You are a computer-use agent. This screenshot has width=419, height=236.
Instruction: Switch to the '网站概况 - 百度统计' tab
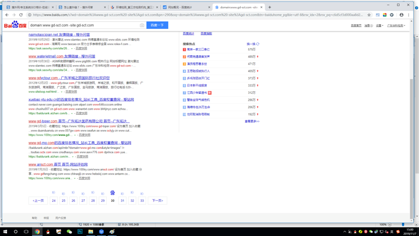186,7
